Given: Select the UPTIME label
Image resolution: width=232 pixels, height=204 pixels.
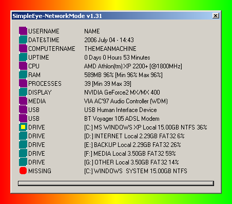Looking at the screenshot, I should [38, 58].
